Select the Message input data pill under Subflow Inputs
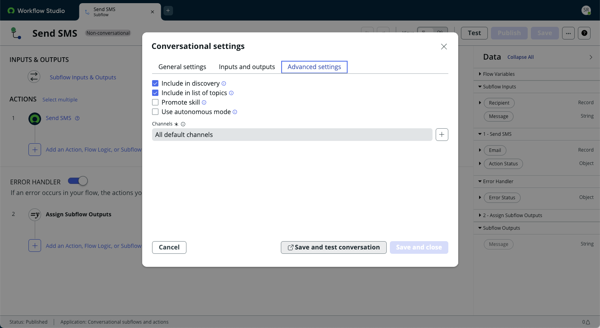 click(498, 116)
